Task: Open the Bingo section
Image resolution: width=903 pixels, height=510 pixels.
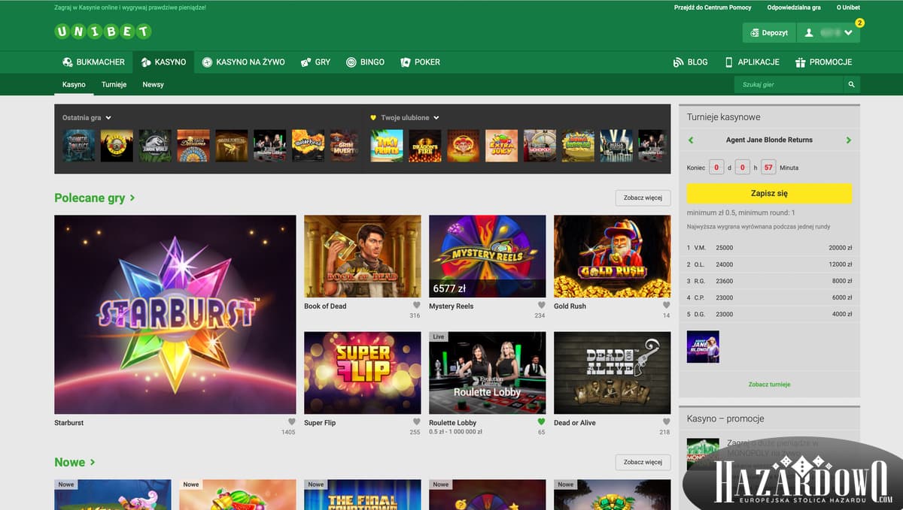Action: point(365,62)
